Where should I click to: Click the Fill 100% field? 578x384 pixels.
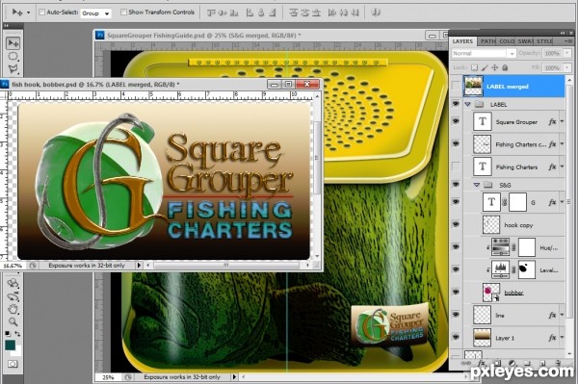(x=552, y=67)
